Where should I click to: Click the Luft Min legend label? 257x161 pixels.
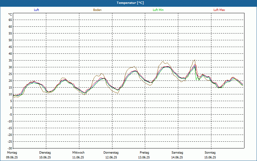tap(158, 10)
